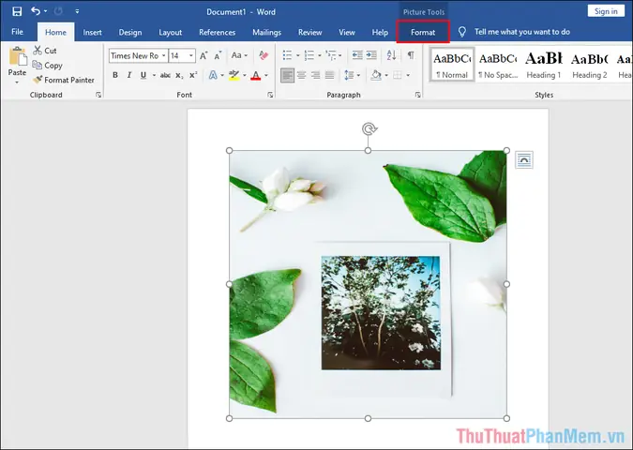Open the Layout Options icon beside picture
The image size is (633, 450).
click(524, 159)
